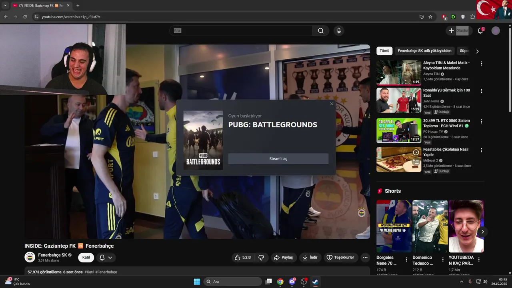Viewport: 512px width, 288px height.
Task: Bookmark this page with star icon
Action: 430,17
